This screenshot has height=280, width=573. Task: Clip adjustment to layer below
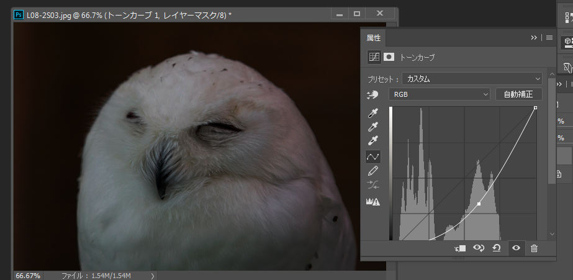[x=460, y=248]
